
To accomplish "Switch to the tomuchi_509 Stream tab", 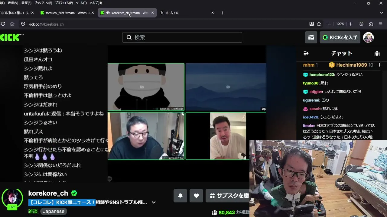I will pos(68,13).
